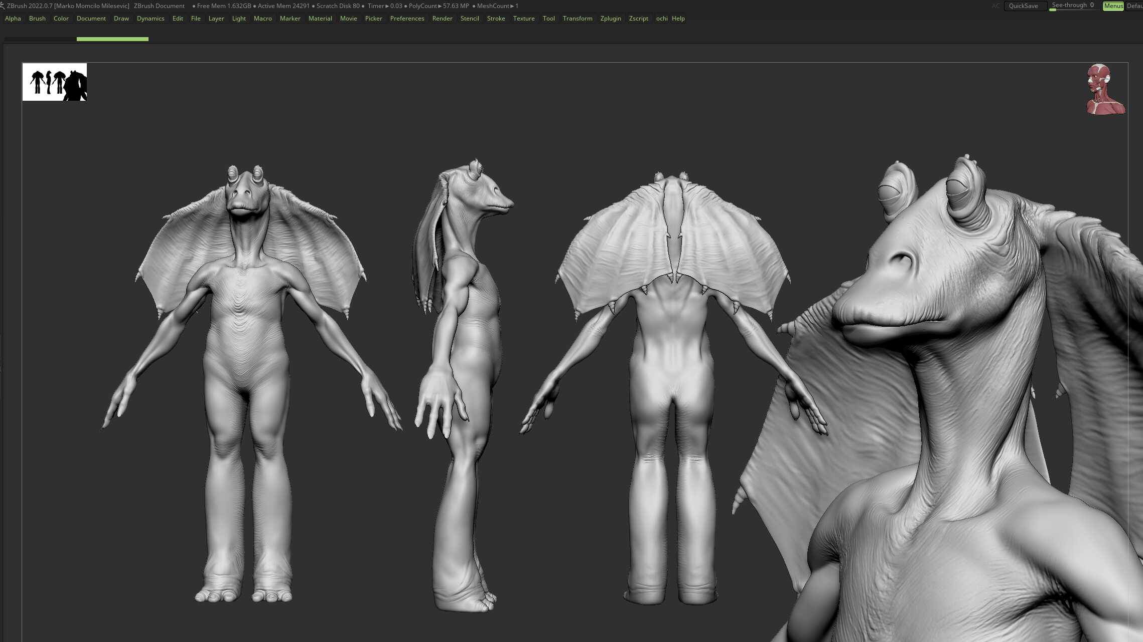The width and height of the screenshot is (1143, 642).
Task: Open the Brush menu
Action: click(37, 18)
